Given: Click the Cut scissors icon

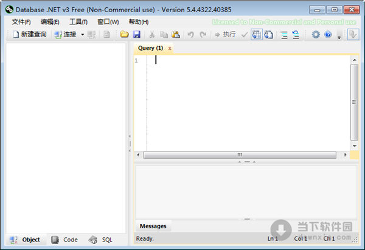Looking at the screenshot, I should [x=151, y=35].
